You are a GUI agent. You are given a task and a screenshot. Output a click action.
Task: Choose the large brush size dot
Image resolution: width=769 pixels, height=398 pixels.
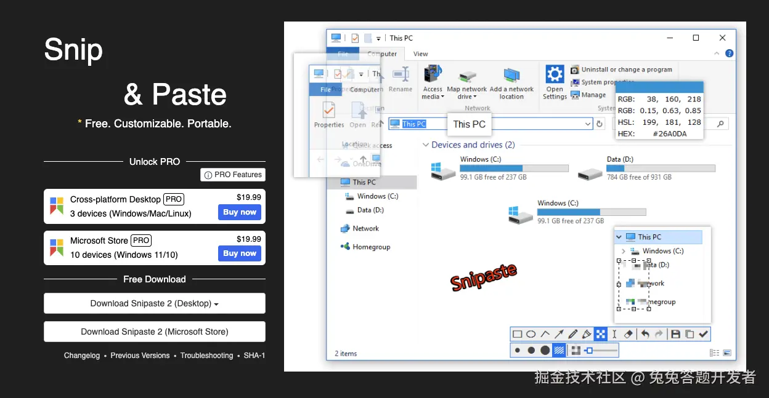coord(545,351)
